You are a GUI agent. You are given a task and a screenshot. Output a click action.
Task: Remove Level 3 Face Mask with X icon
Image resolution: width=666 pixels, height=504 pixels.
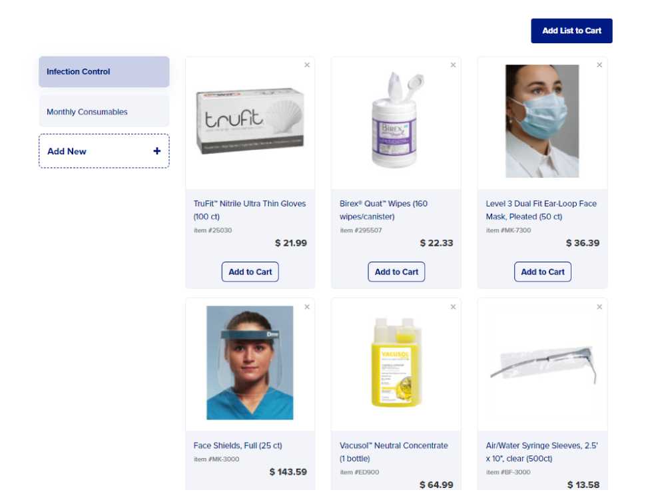[x=599, y=65]
